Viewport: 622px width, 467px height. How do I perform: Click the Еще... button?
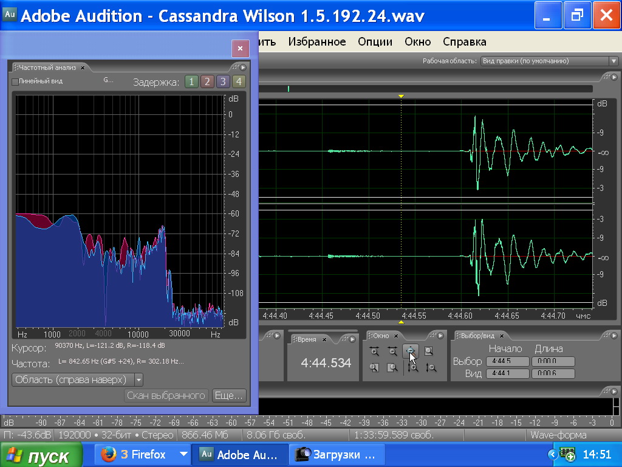[229, 395]
